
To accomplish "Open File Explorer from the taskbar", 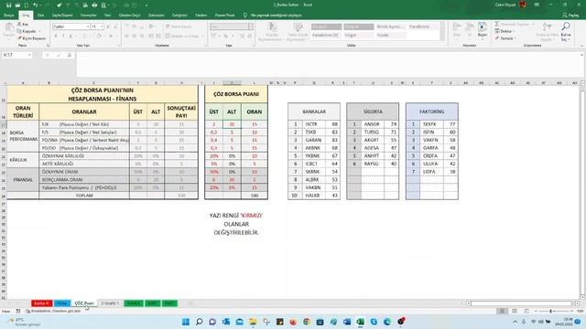I will [x=253, y=322].
